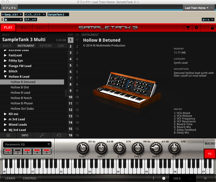The image size is (216, 182).
Task: Expand the KO osc folder
Action: (x=5, y=114)
